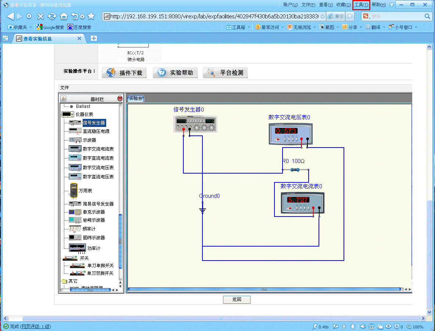Select 单刀双掷开关 in the equipment tree
Screen dimensions: 435x331
click(100, 273)
